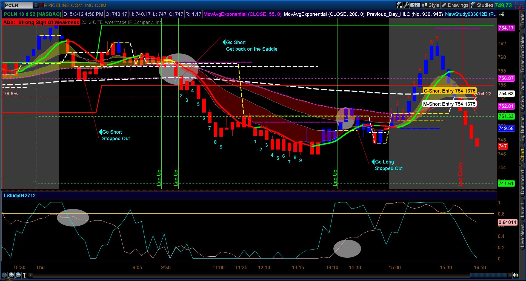
Task: Click the chart pointer mode icon
Action: coord(502,14)
